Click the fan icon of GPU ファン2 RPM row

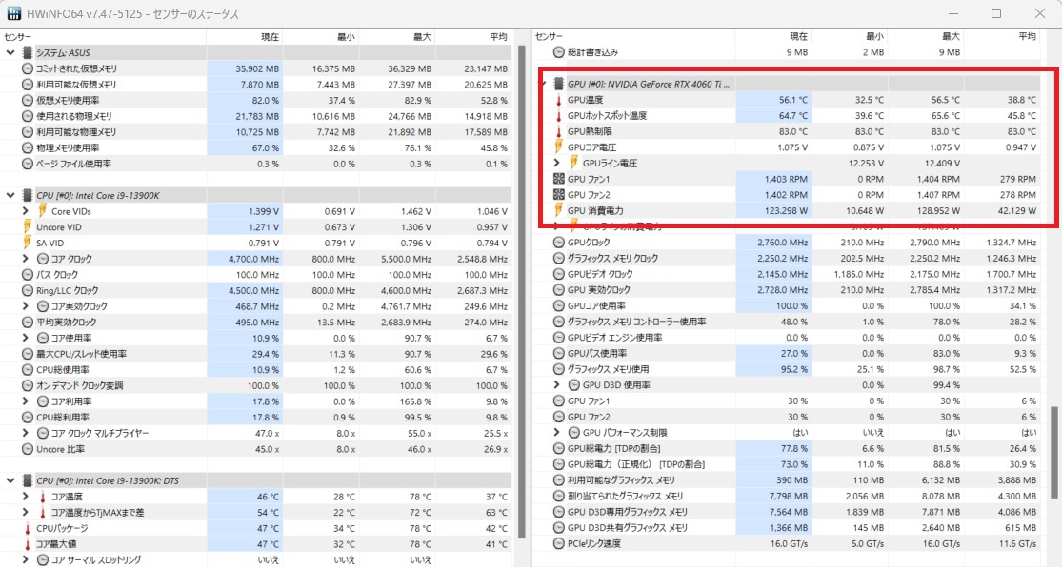click(559, 195)
